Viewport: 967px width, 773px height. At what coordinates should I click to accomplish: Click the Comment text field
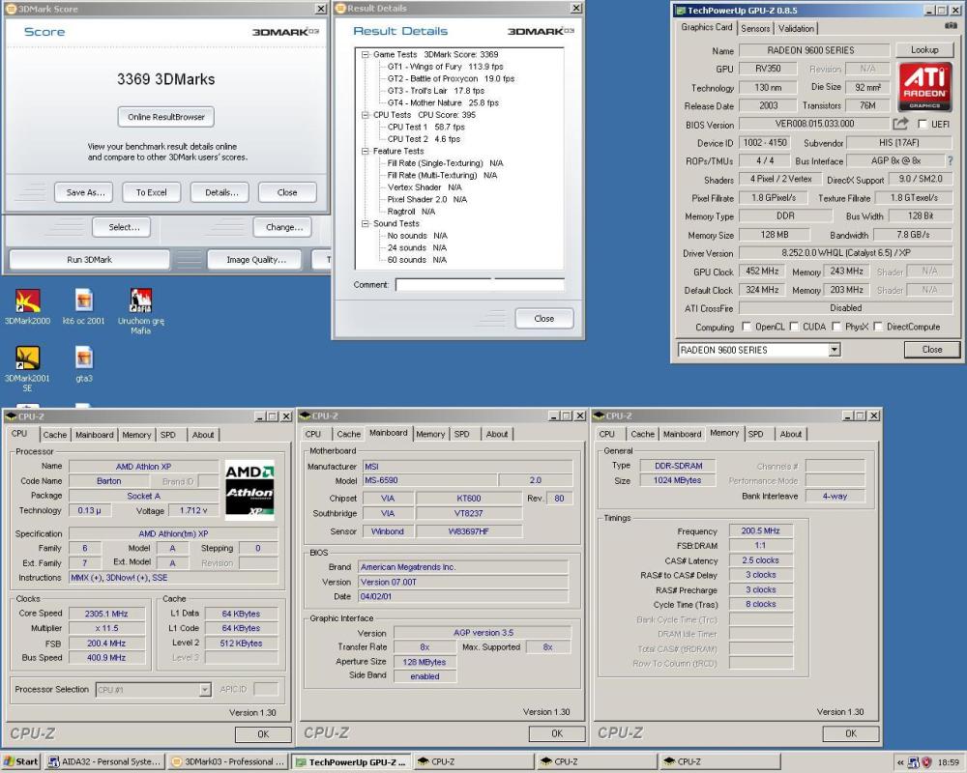(479, 285)
